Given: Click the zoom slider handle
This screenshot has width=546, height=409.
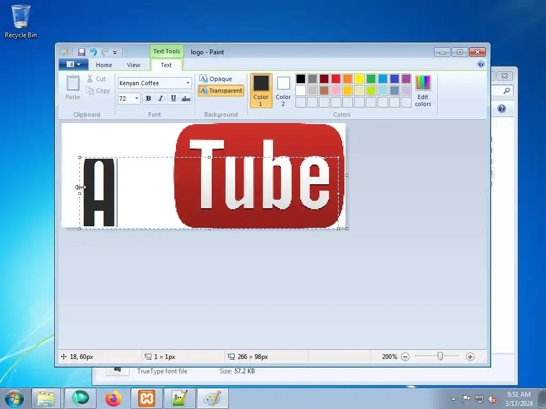Looking at the screenshot, I should click(440, 356).
